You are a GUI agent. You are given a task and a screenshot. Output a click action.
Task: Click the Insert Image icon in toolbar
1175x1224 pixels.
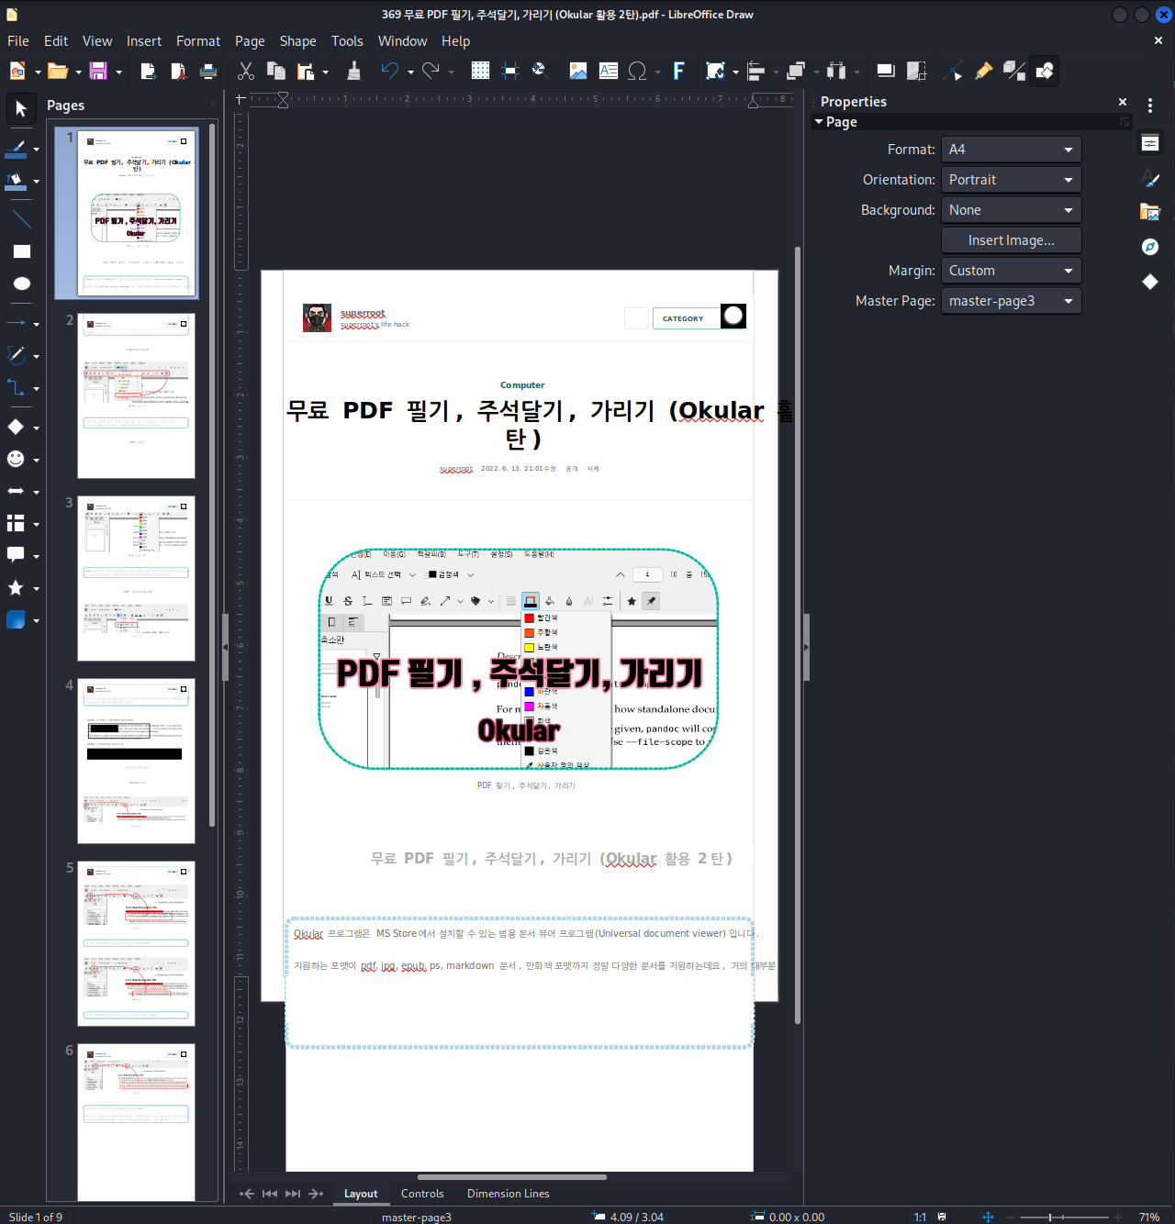578,71
